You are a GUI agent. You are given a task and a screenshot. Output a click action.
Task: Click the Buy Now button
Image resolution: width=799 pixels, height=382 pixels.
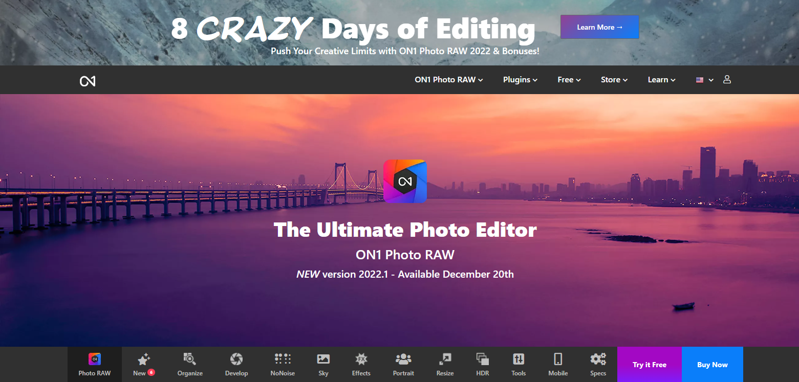point(712,365)
